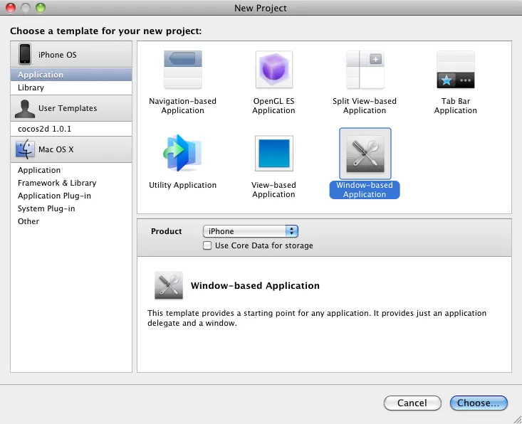
Task: Click the Split View-based Application label
Action: (365, 106)
